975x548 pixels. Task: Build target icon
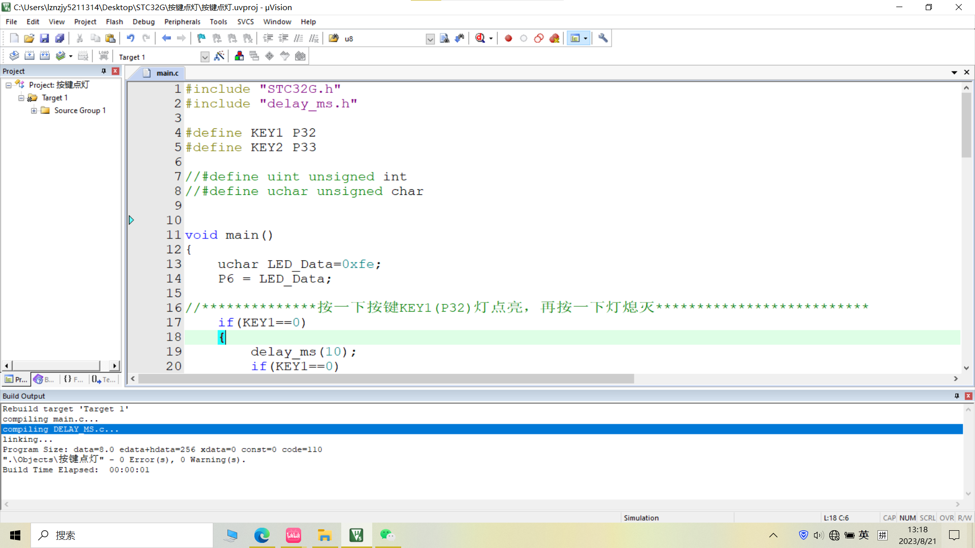click(x=29, y=56)
